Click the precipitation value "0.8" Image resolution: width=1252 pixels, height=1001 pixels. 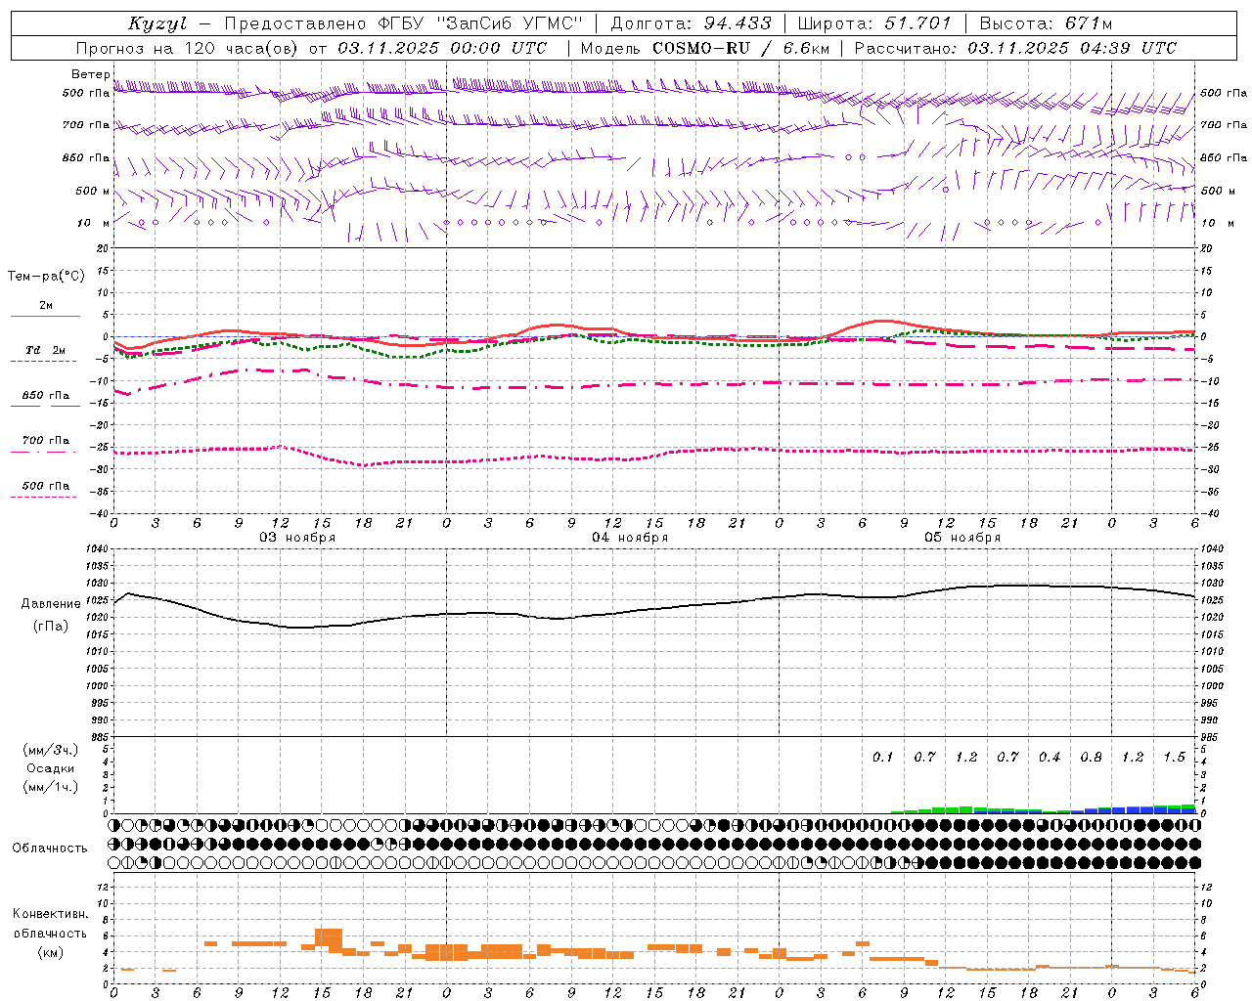(1091, 758)
